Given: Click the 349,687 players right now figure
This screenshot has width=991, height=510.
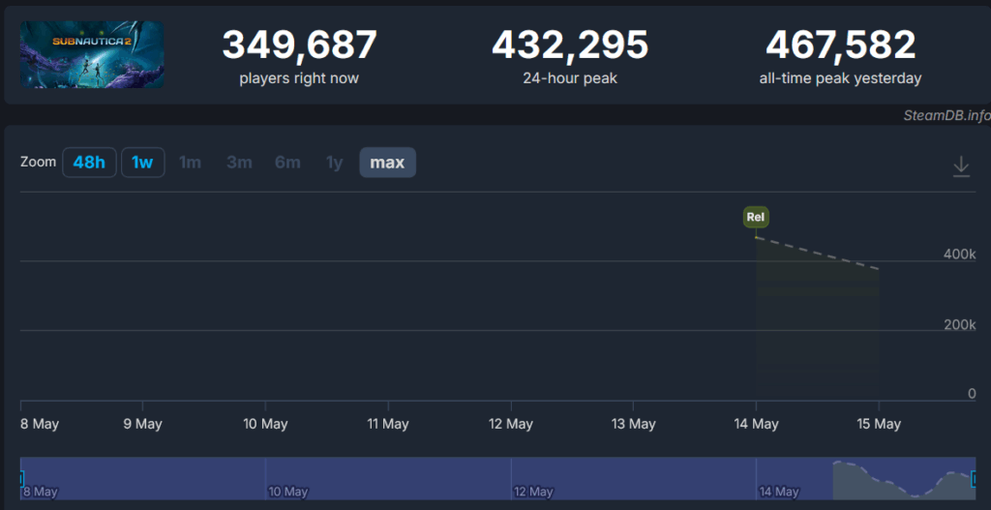Looking at the screenshot, I should coord(299,45).
